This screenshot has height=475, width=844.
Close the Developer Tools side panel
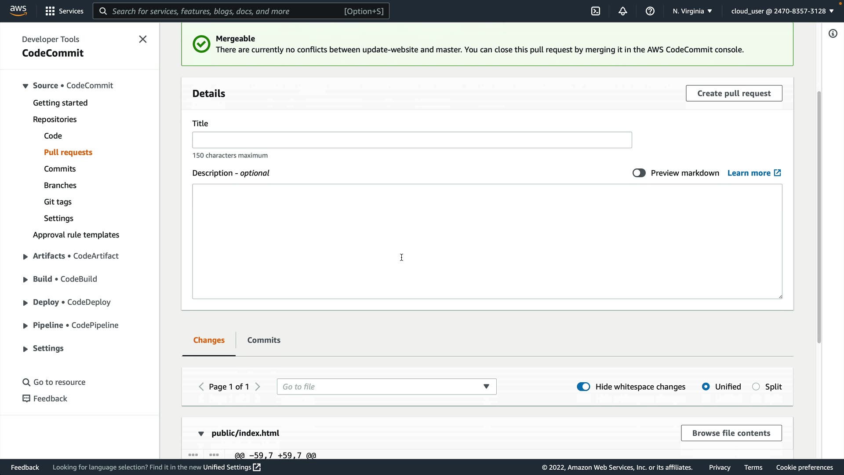[x=143, y=39]
